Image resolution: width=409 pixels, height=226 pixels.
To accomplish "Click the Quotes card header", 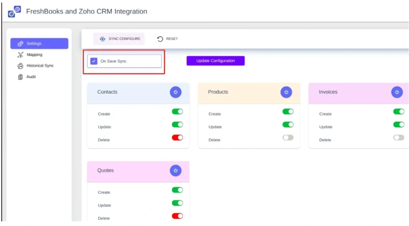I will (138, 172).
